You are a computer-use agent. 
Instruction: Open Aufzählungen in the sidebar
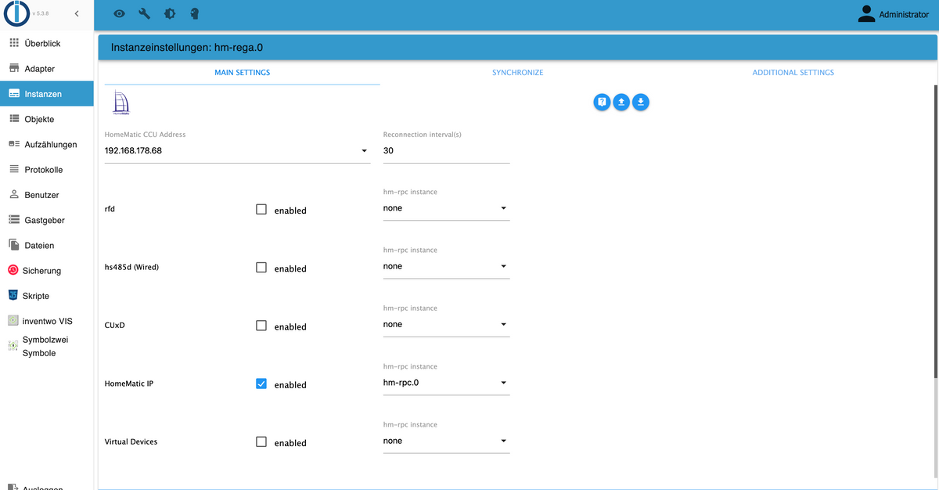pyautogui.click(x=47, y=144)
